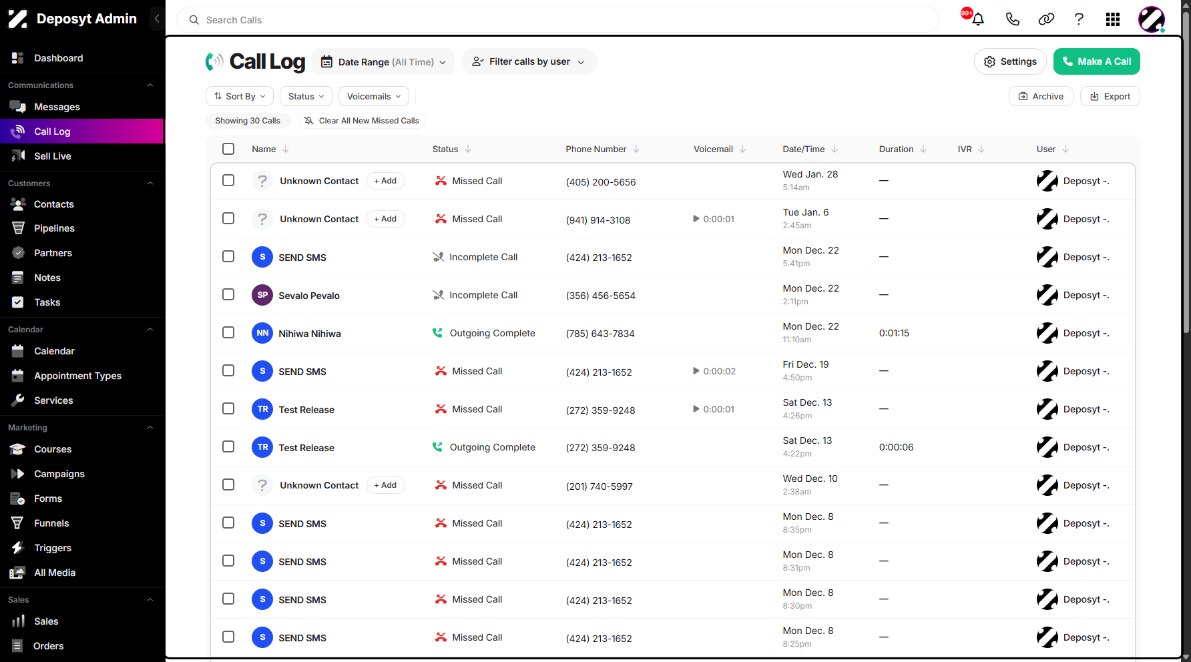This screenshot has height=662, width=1191.
Task: Open the phone dialer icon in top bar
Action: coord(1012,19)
